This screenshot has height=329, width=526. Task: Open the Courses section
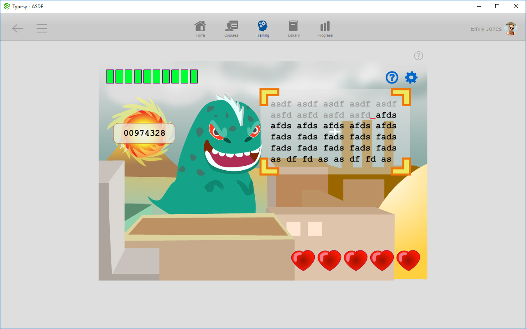click(231, 29)
